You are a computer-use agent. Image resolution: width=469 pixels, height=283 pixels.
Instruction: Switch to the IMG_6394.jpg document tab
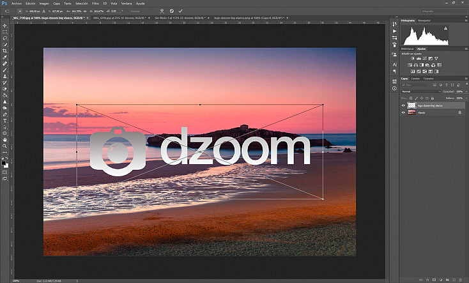[119, 18]
